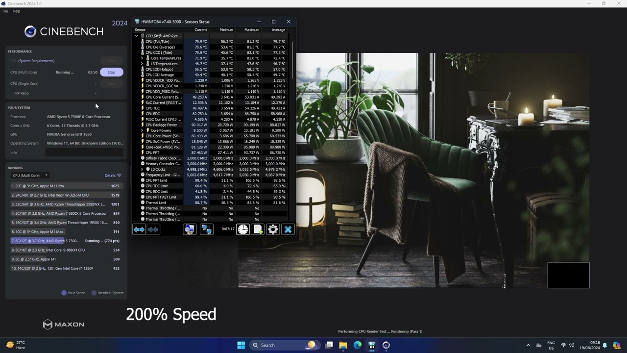Open Copilot icon in the taskbar corner
Screen dimensions: 627x353
click(x=617, y=345)
